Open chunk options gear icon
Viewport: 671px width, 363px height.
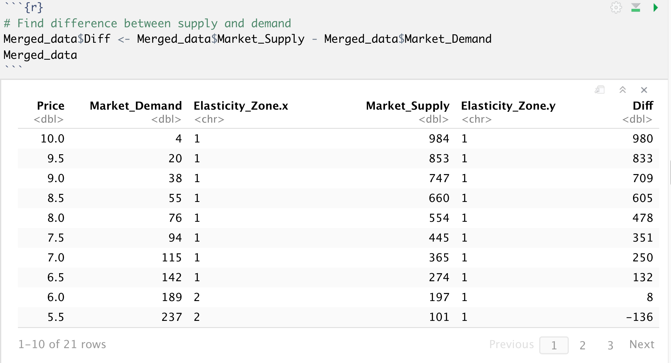[x=616, y=7]
